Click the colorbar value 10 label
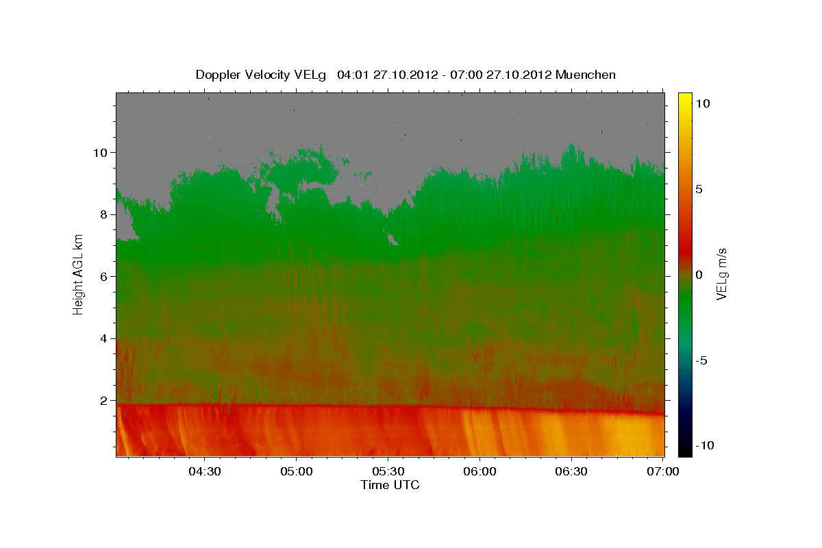 703,103
